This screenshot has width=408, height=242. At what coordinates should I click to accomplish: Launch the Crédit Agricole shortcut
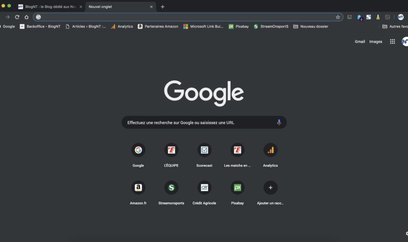pos(204,188)
